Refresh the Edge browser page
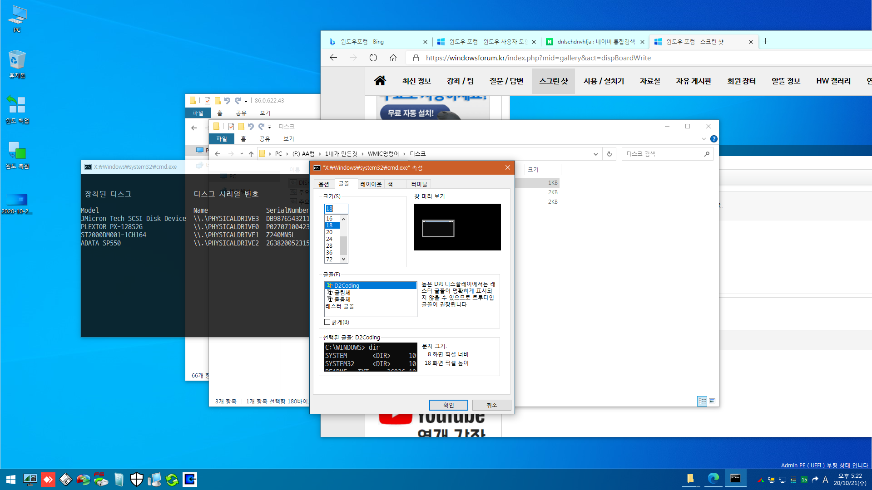Image resolution: width=872 pixels, height=490 pixels. pos(373,58)
